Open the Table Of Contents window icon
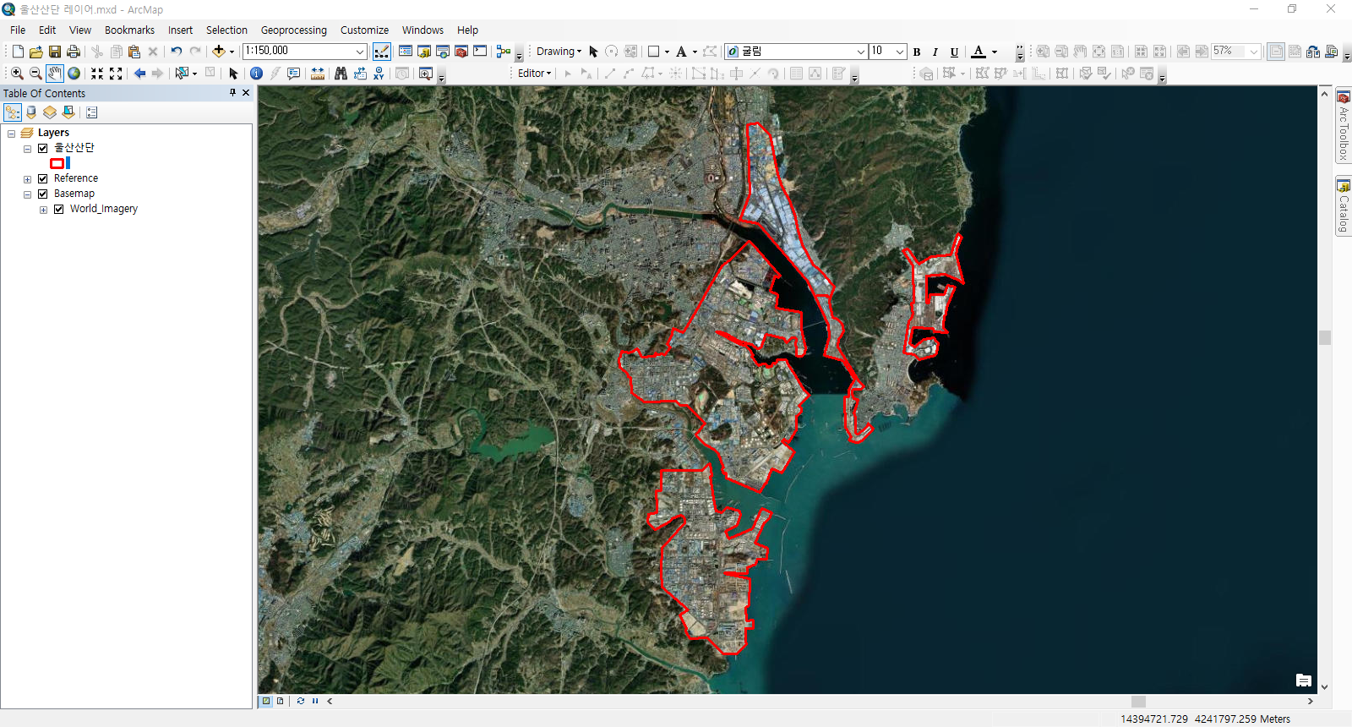This screenshot has width=1352, height=727. (406, 52)
